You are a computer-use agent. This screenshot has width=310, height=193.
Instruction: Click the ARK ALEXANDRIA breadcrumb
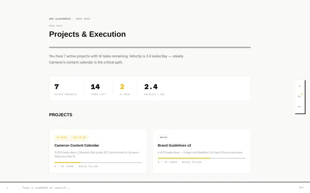(x=60, y=19)
